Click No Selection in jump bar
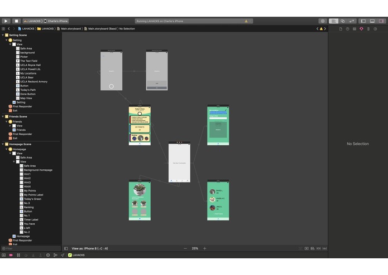 127,28
